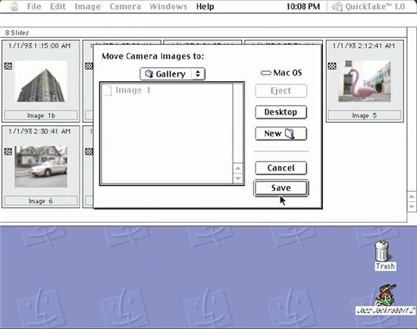Click the Mac OS disk icon
The height and width of the screenshot is (329, 417).
click(x=265, y=73)
